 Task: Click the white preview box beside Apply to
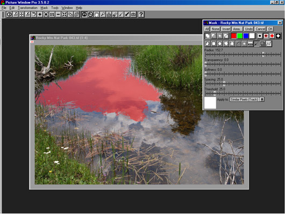[x=210, y=103]
